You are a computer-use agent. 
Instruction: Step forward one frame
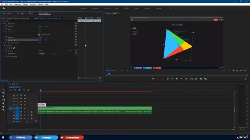click(181, 79)
